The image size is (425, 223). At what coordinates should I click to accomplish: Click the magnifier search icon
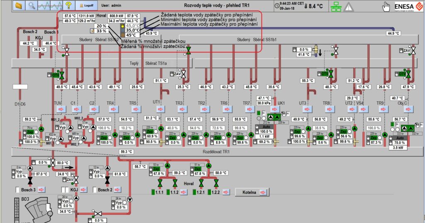(32, 5)
